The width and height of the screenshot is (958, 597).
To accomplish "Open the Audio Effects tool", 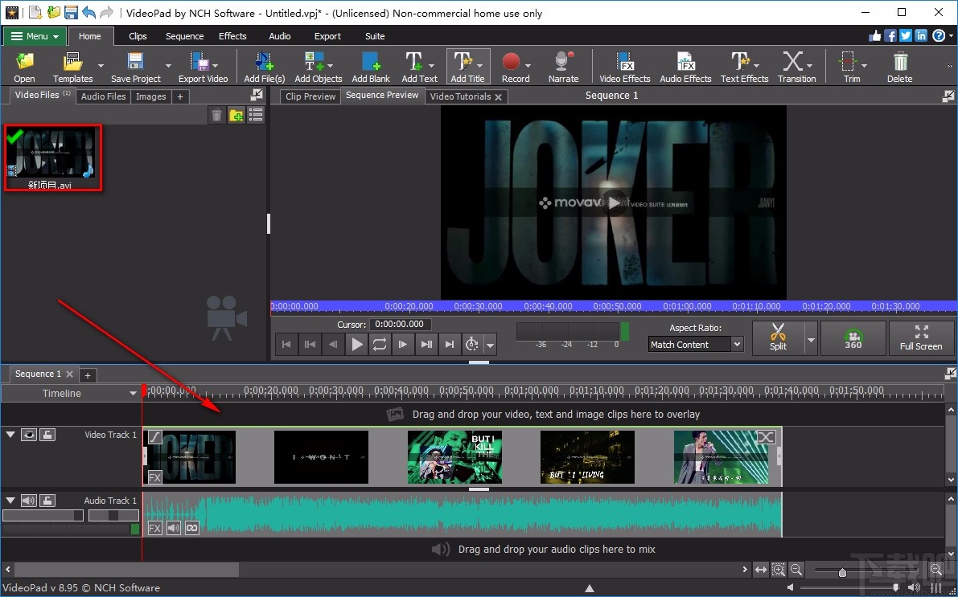I will click(685, 66).
